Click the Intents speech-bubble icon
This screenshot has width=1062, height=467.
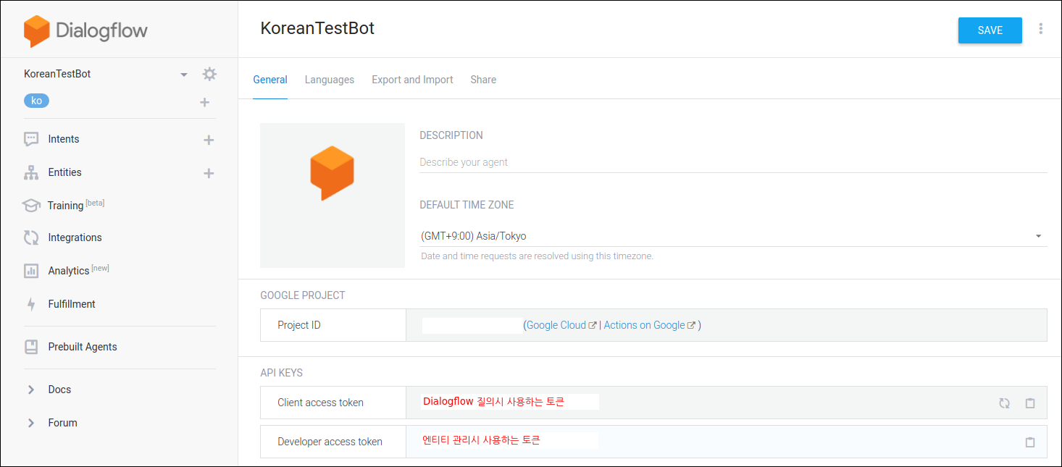(31, 139)
